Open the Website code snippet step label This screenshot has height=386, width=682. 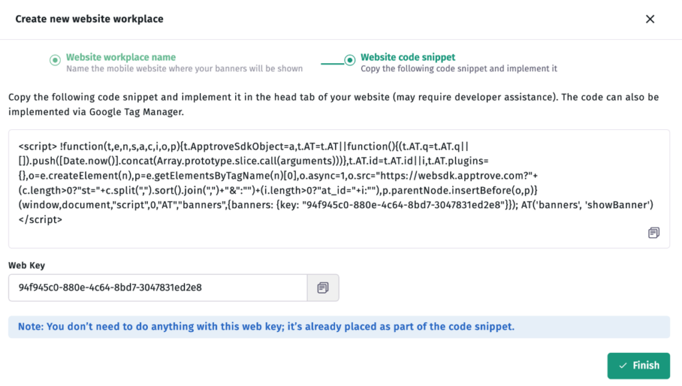point(408,57)
